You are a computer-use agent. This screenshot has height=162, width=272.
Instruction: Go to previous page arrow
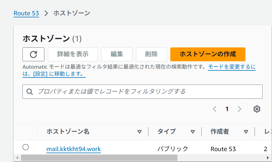(215, 109)
